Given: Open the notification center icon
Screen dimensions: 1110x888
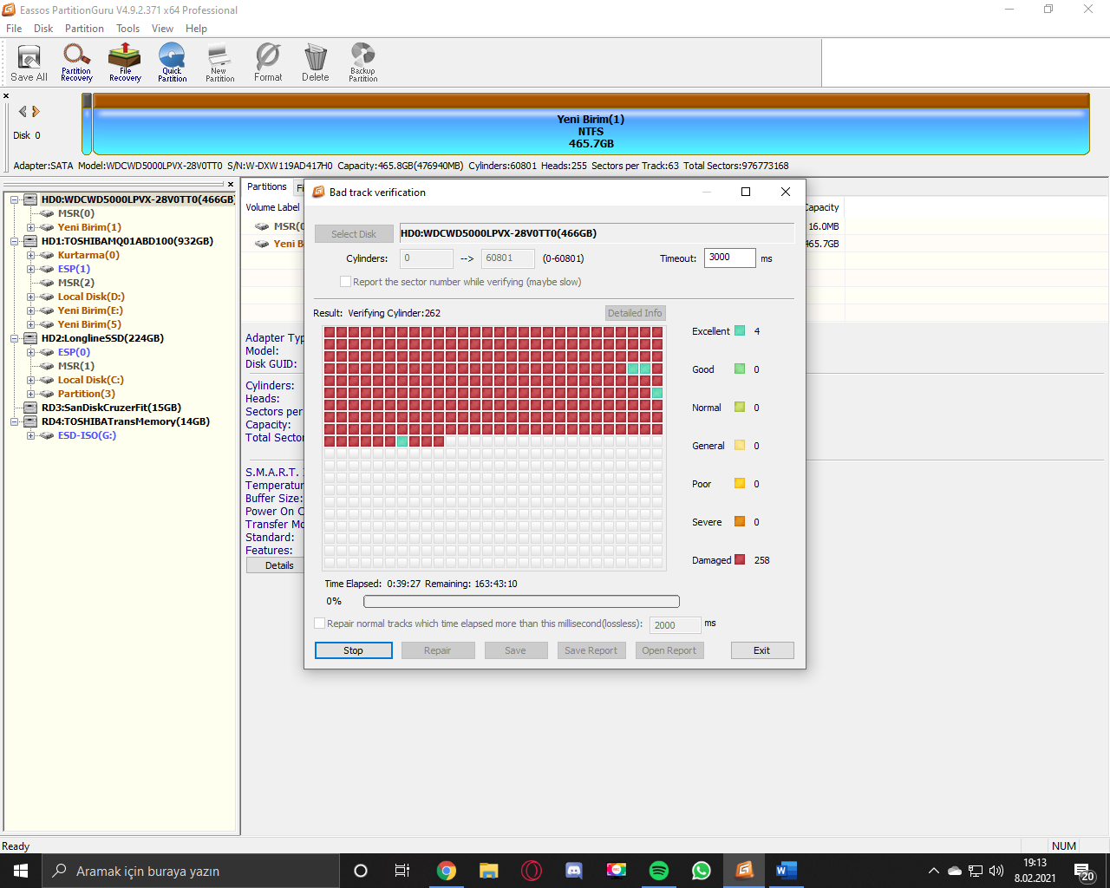Looking at the screenshot, I should (1083, 871).
